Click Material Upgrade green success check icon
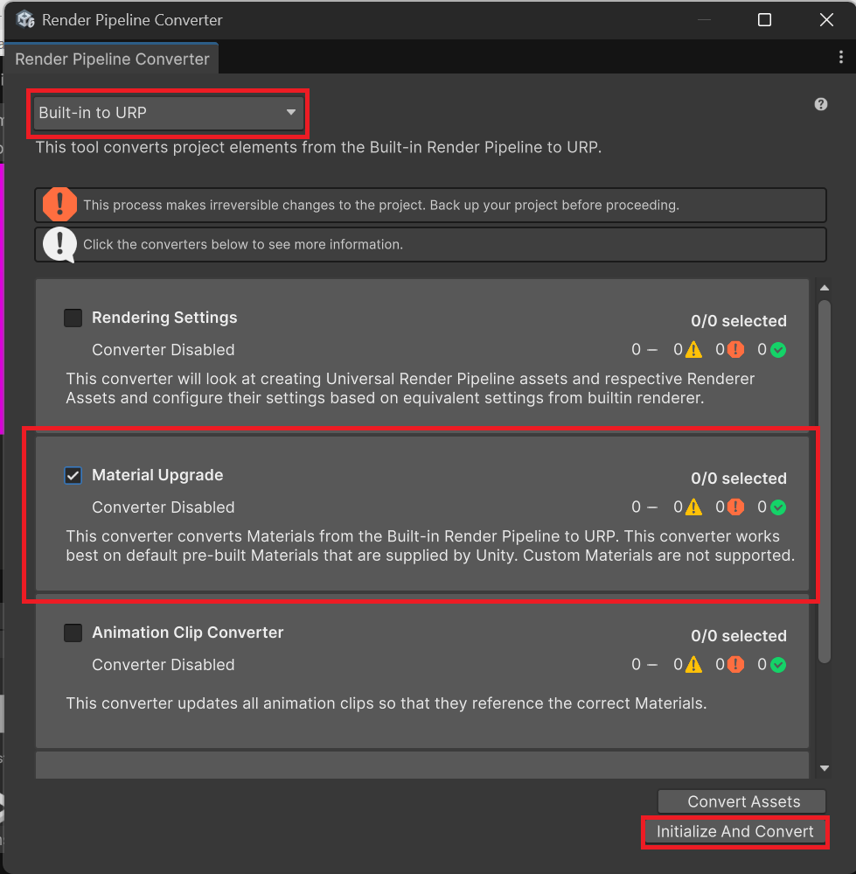856x874 pixels. coord(778,507)
